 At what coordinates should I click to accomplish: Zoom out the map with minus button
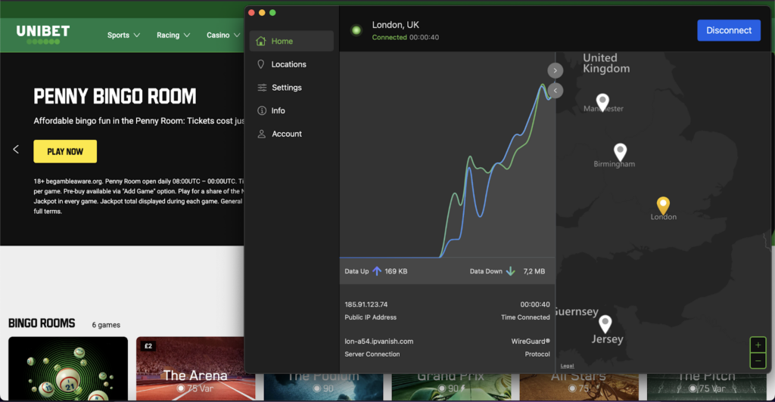[758, 360]
